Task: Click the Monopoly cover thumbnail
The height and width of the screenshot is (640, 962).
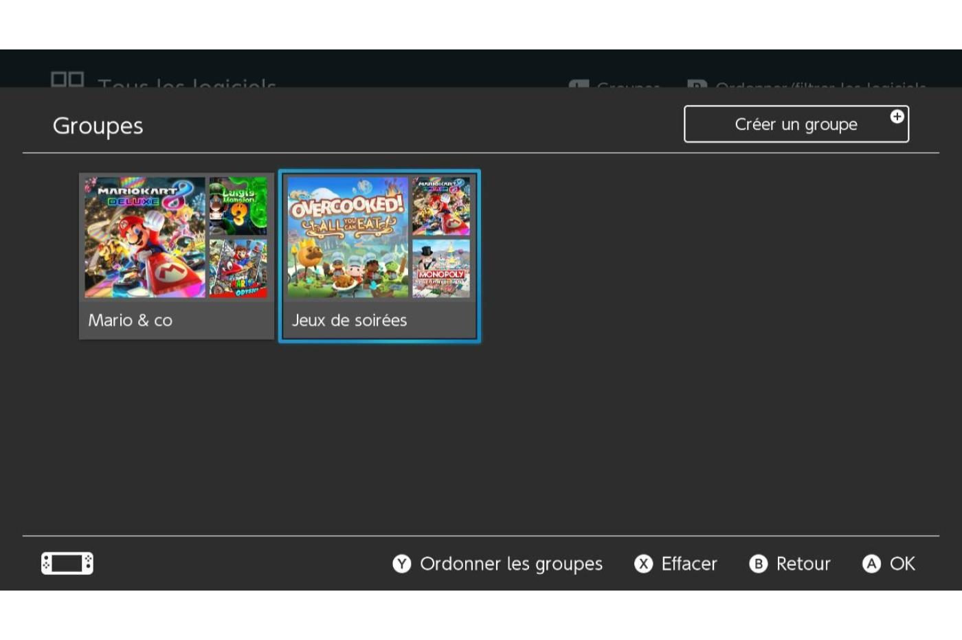Action: click(x=441, y=268)
